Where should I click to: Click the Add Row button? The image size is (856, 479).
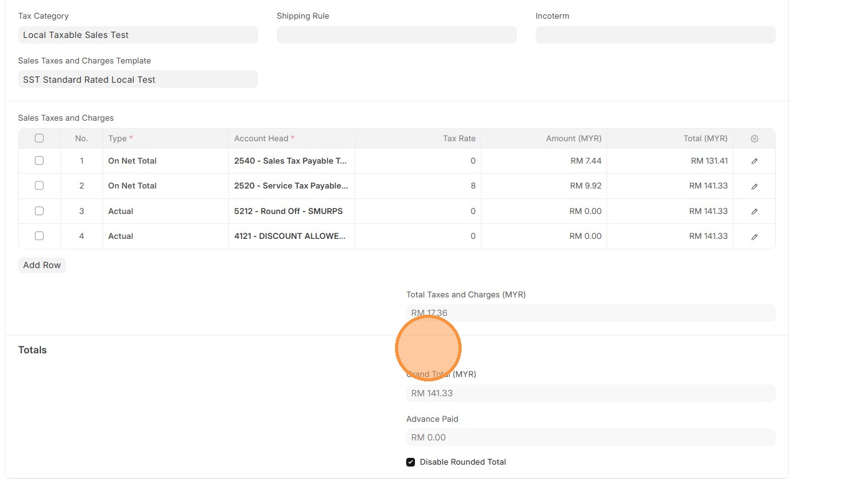point(42,265)
